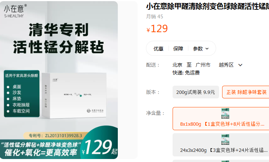Change destination city 广州市

coord(203,65)
